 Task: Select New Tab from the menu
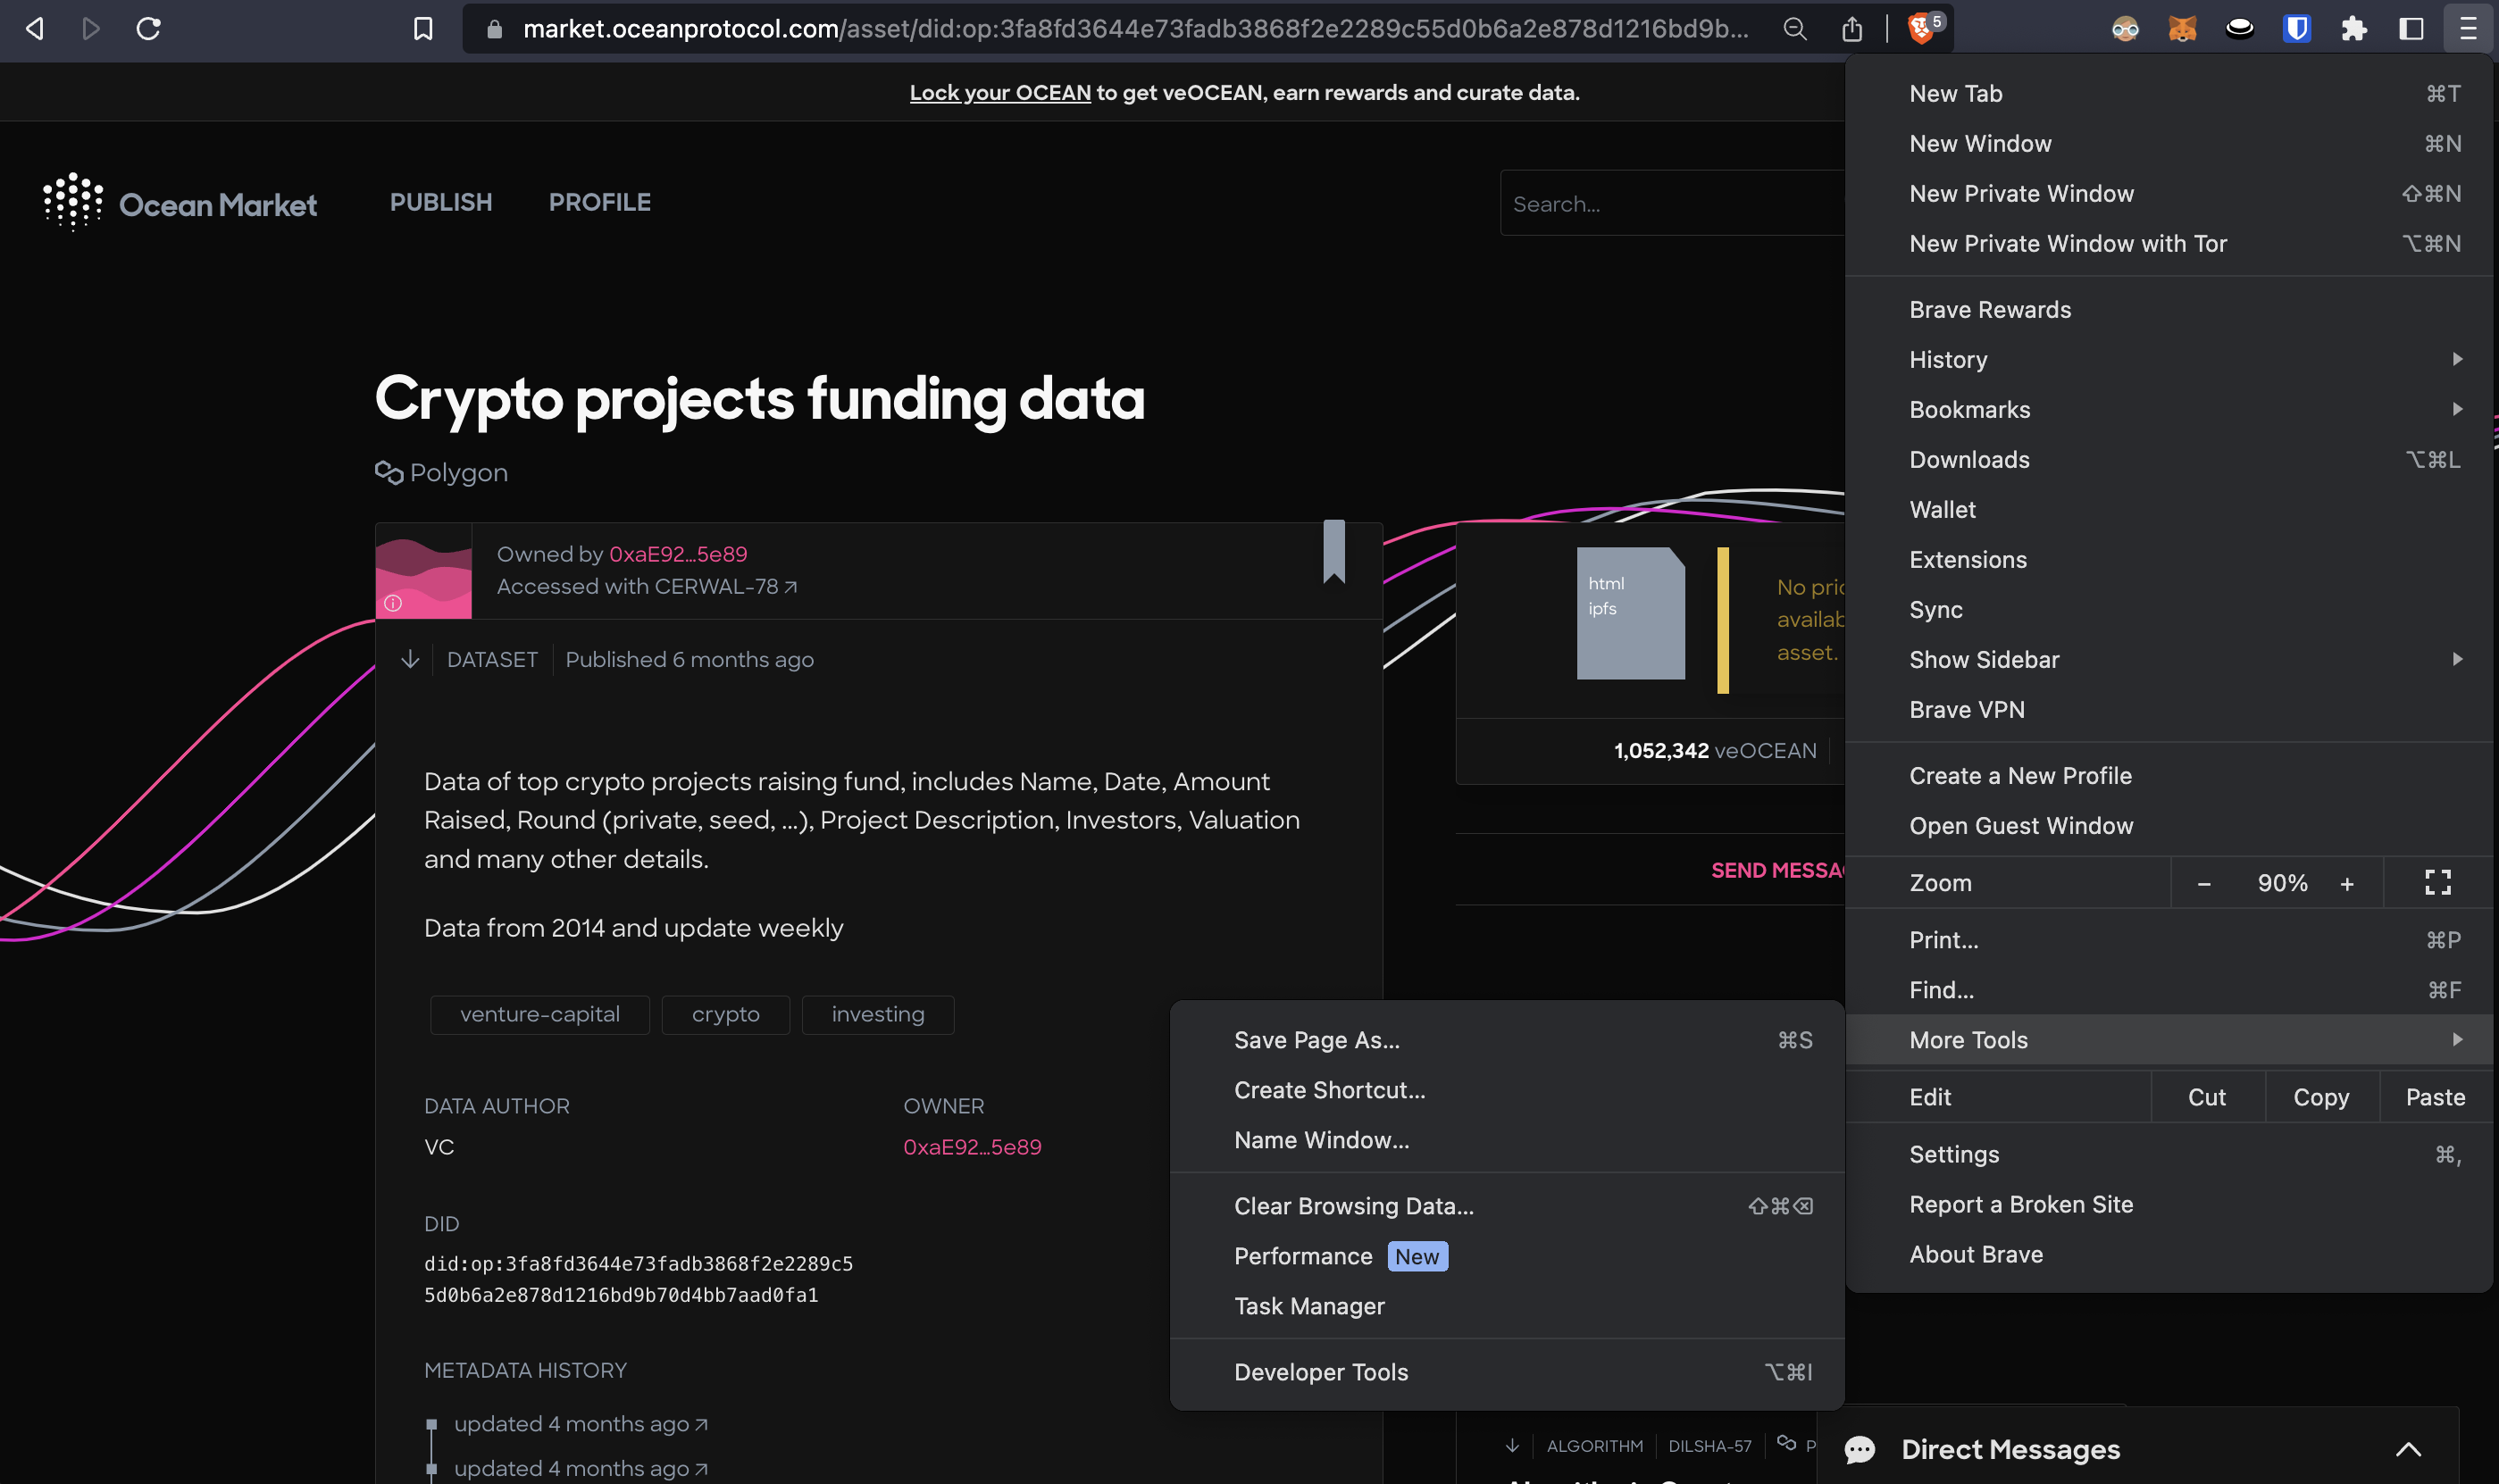pyautogui.click(x=2169, y=93)
